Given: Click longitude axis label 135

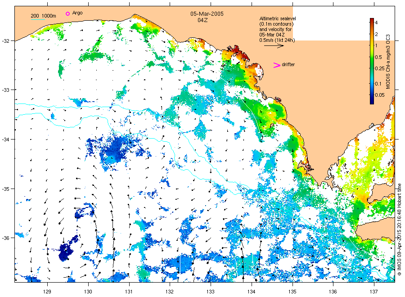Looking at the screenshot, I should [292, 292].
